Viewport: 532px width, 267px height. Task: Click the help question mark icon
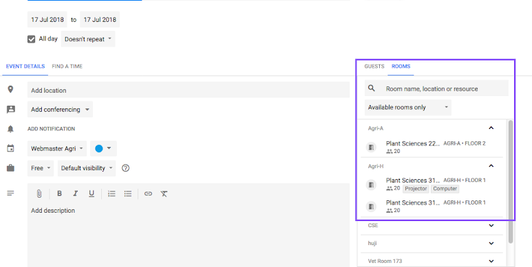pos(125,168)
